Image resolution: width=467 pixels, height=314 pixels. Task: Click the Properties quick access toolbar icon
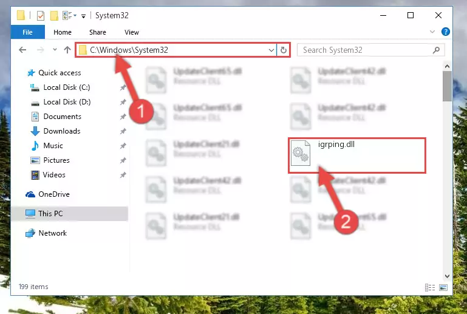(41, 16)
